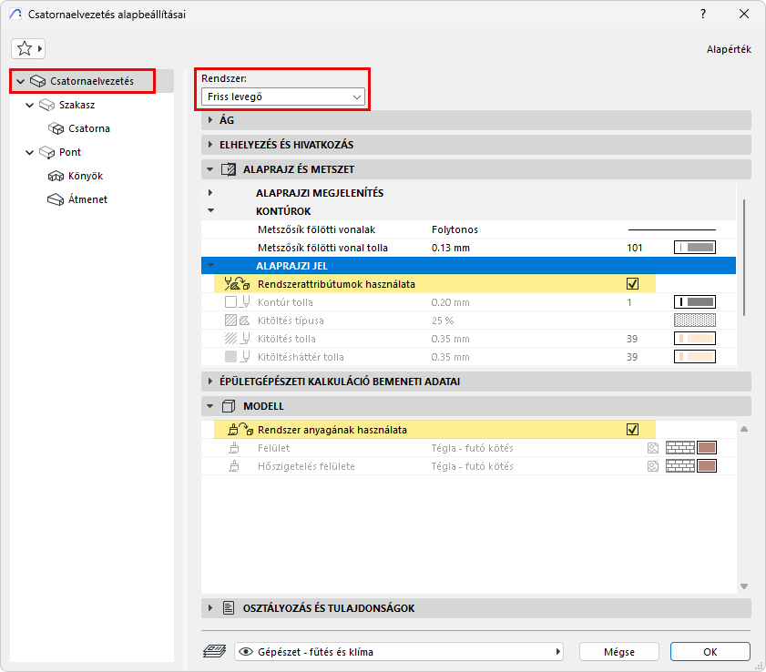Click the Kitöltés tolla pen color swatch
The width and height of the screenshot is (766, 672).
(695, 339)
